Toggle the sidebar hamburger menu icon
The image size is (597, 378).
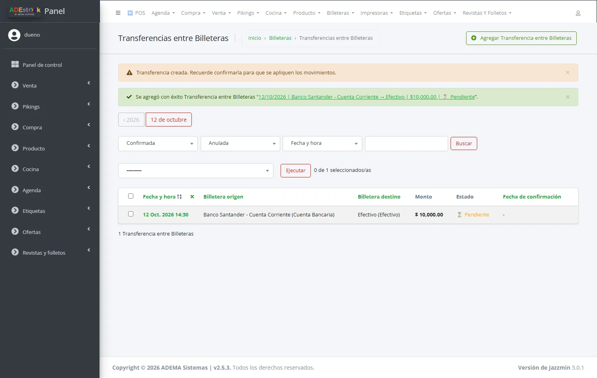click(x=118, y=13)
